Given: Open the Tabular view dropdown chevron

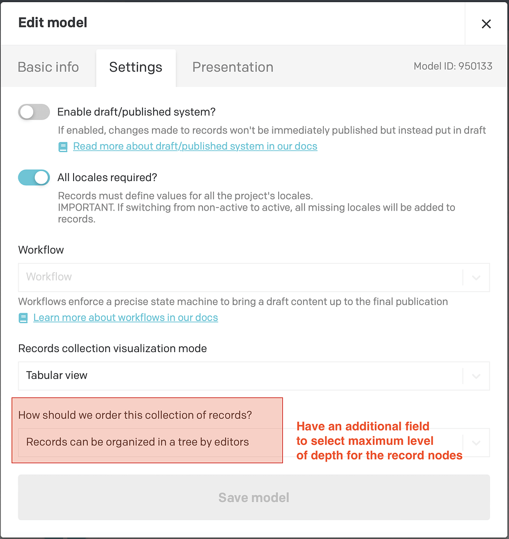Looking at the screenshot, I should [476, 376].
